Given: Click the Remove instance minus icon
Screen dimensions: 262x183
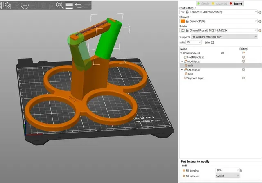Looking at the screenshot, I should (34, 5).
